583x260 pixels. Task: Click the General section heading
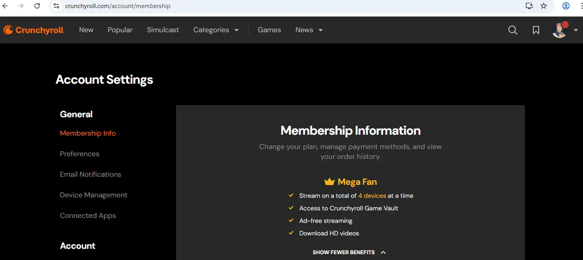[x=76, y=114]
